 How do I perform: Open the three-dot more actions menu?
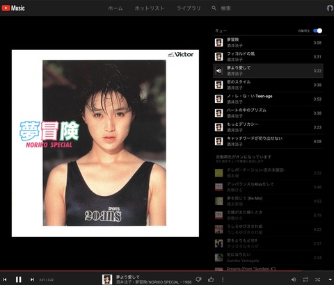223,279
